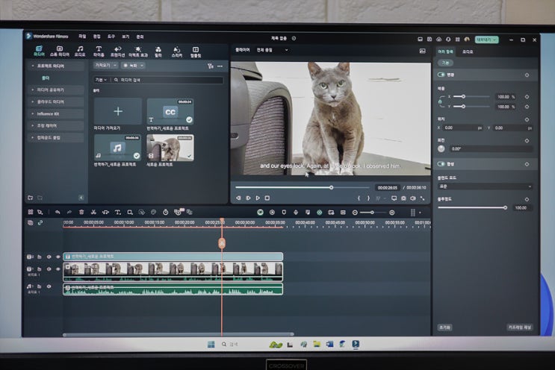Open the Blend Mode (블렌드 모드) dropdown
Image resolution: width=555 pixels, height=370 pixels.
[x=484, y=186]
